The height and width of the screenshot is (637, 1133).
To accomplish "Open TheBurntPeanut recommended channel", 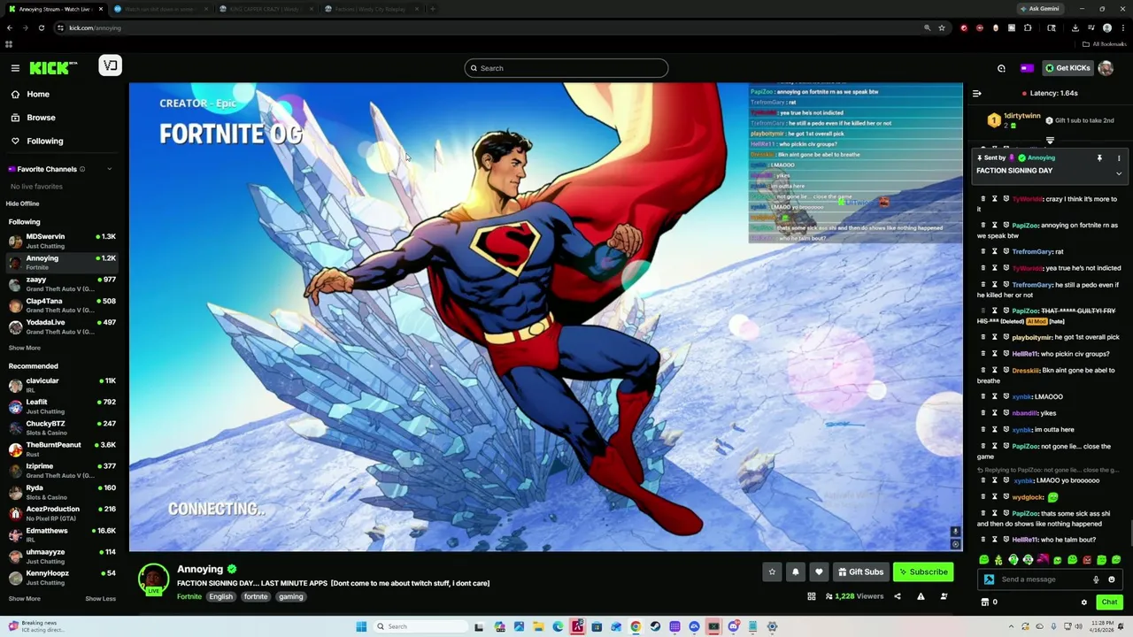I will [x=62, y=449].
